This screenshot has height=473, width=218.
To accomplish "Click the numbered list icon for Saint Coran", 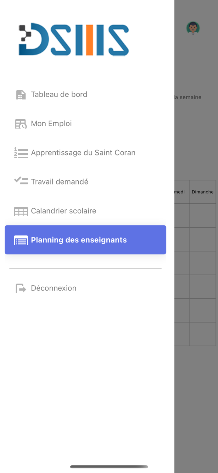I will tap(21, 153).
